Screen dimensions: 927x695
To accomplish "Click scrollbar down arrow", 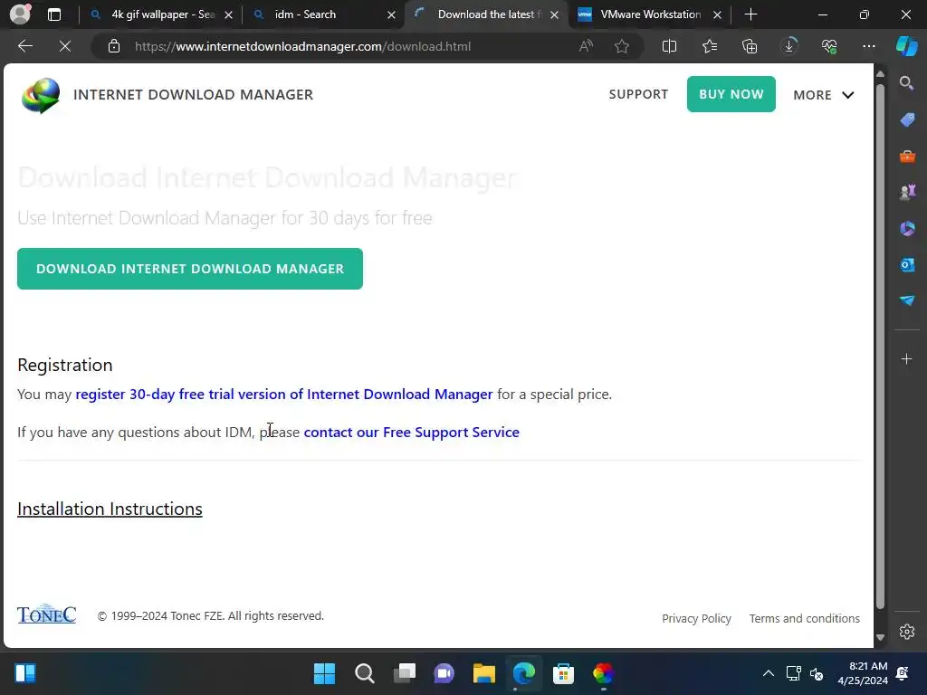I will tap(880, 637).
